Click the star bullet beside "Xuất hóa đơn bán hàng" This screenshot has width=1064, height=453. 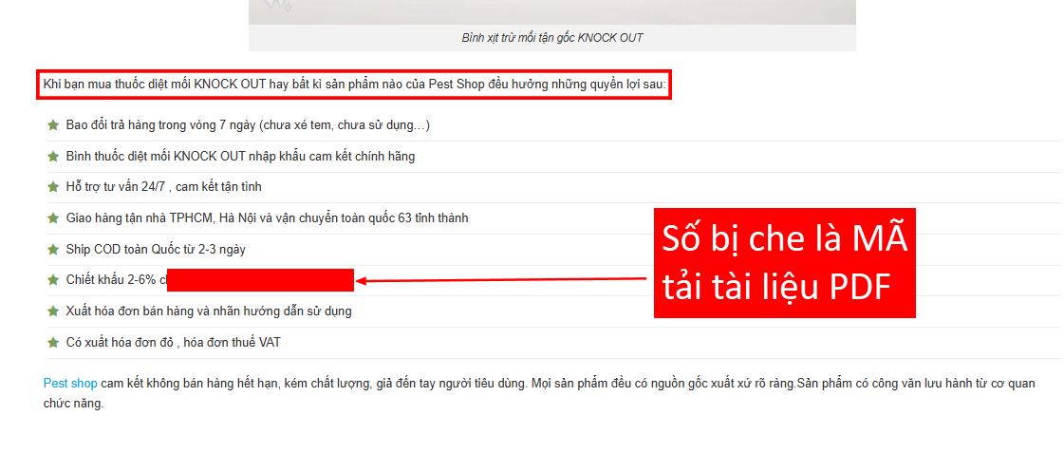(x=53, y=311)
